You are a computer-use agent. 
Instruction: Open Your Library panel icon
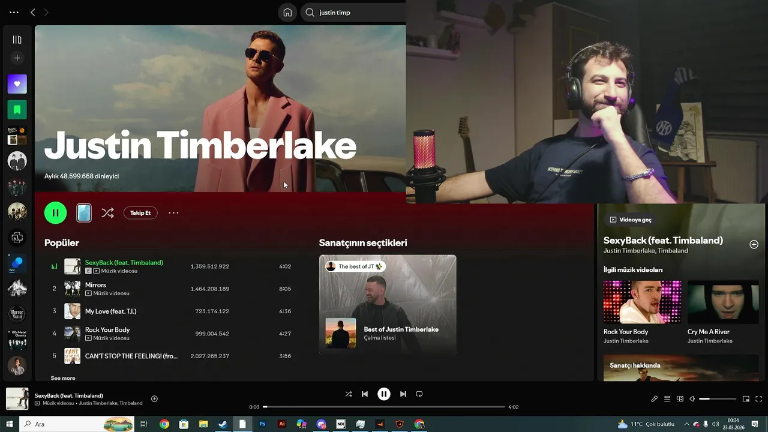click(x=17, y=40)
